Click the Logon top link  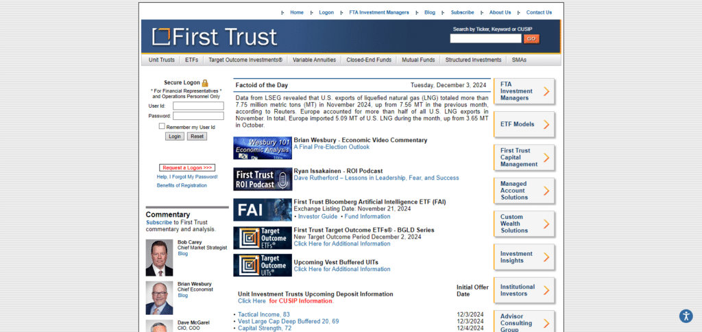pos(326,12)
